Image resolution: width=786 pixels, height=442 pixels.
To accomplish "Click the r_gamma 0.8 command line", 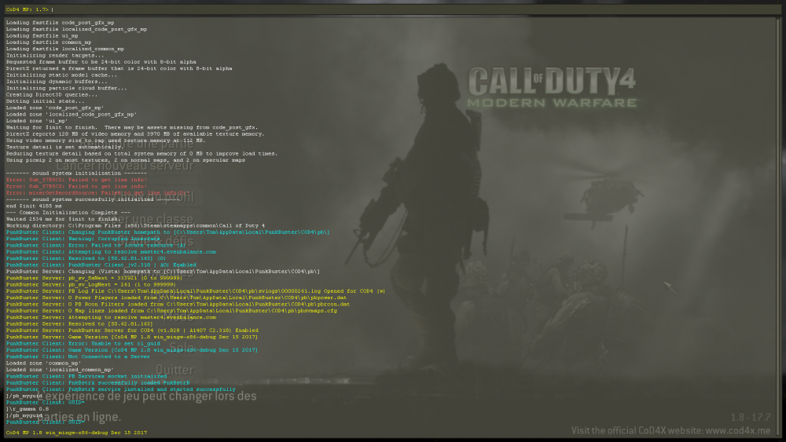I will 28,408.
